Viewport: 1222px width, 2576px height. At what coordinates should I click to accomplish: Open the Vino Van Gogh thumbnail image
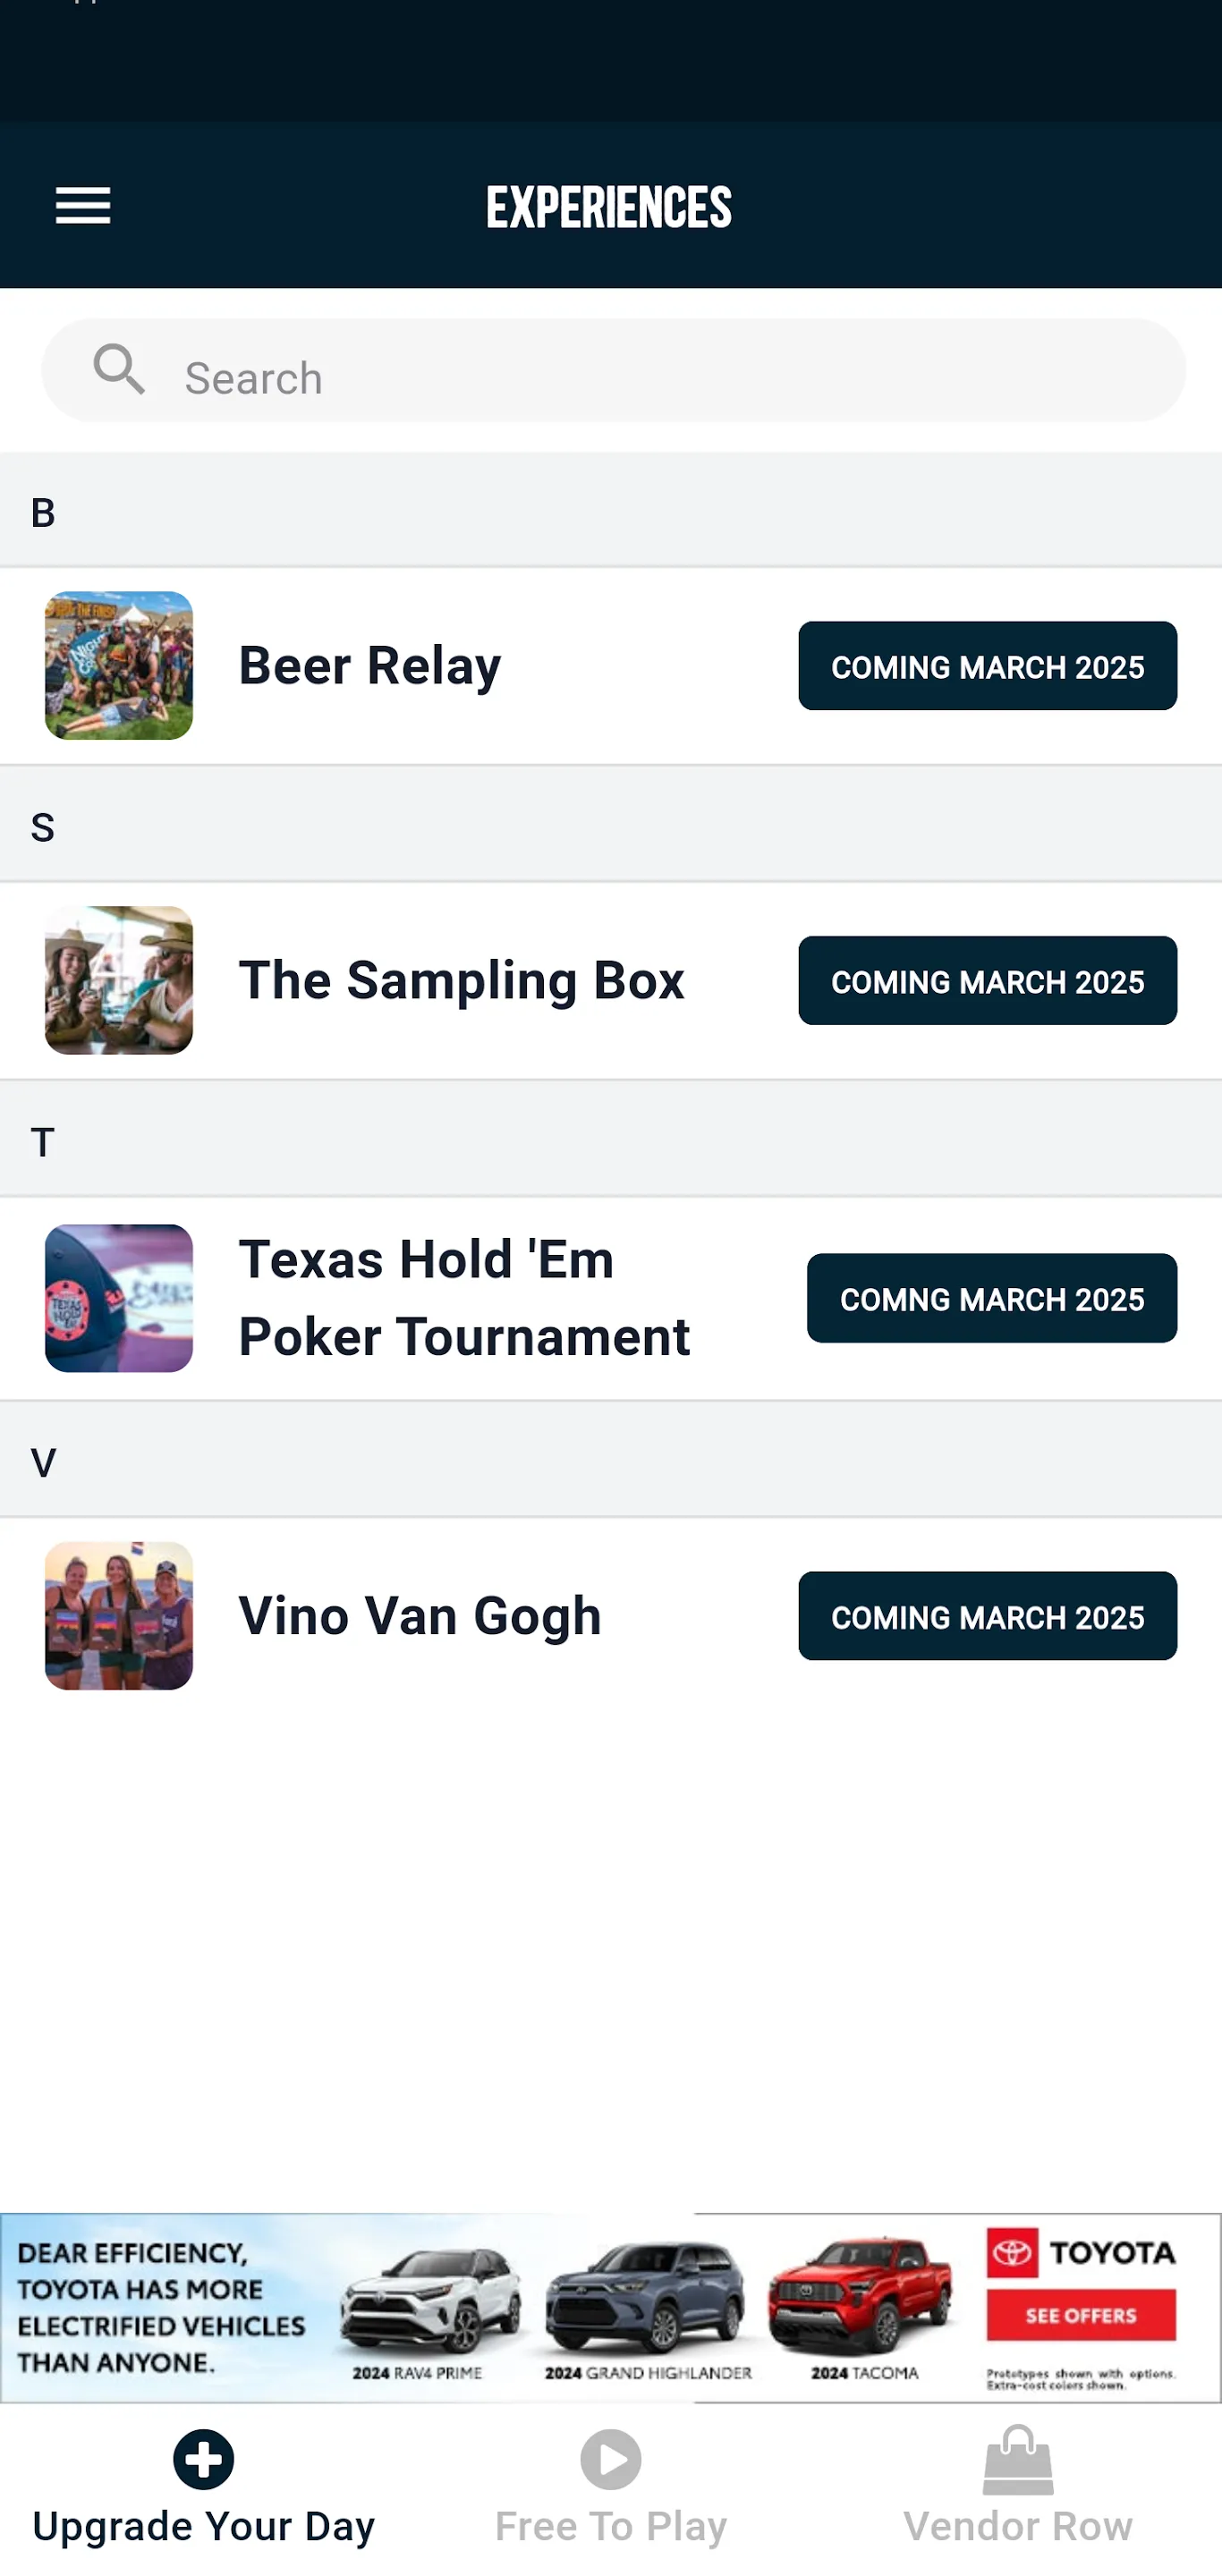[x=119, y=1616]
